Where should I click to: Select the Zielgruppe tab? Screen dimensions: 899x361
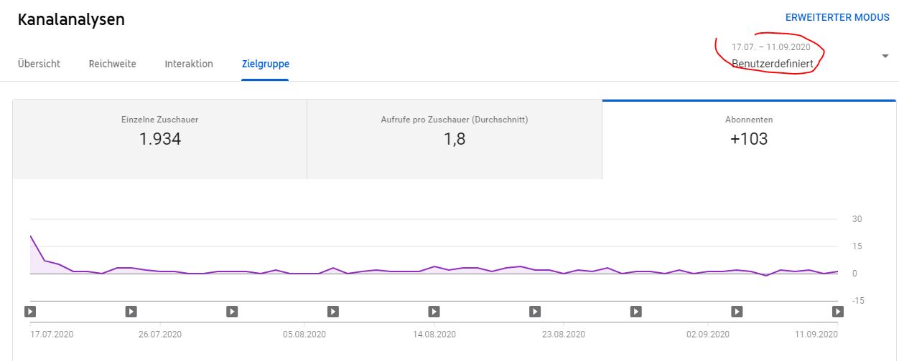266,64
